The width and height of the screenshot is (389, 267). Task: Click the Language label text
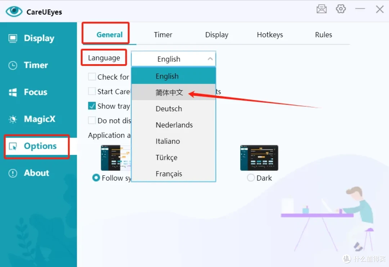click(104, 58)
